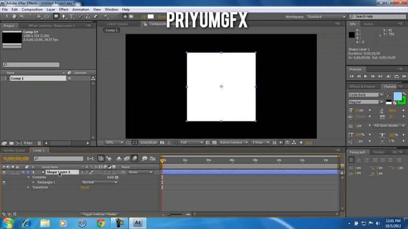408x229 pixels.
Task: Open the Parent None dropdown
Action: pos(140,172)
